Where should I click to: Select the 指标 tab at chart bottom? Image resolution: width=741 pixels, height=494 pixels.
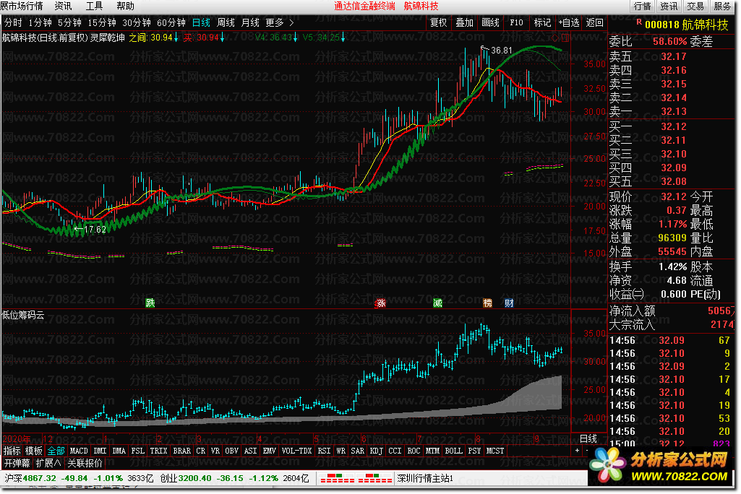(12, 451)
